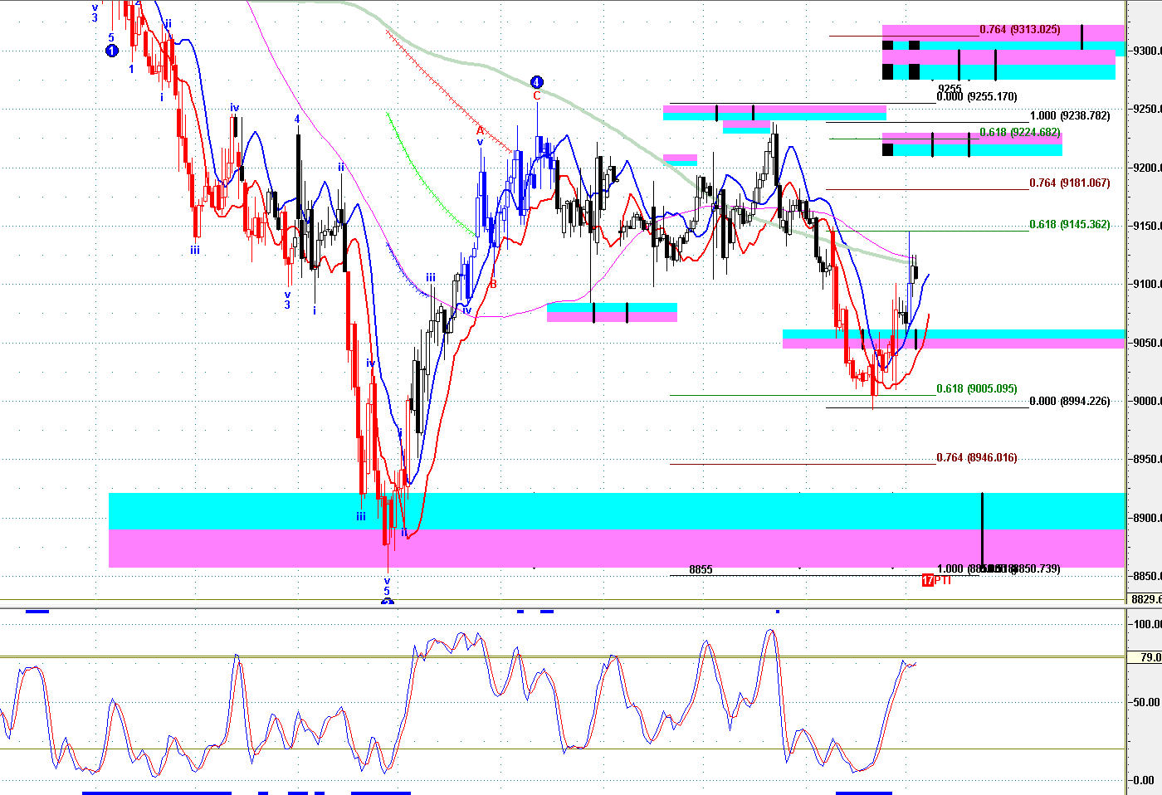This screenshot has height=795, width=1162.
Task: Select the red PTI 17 indicator box
Action: pyautogui.click(x=928, y=580)
